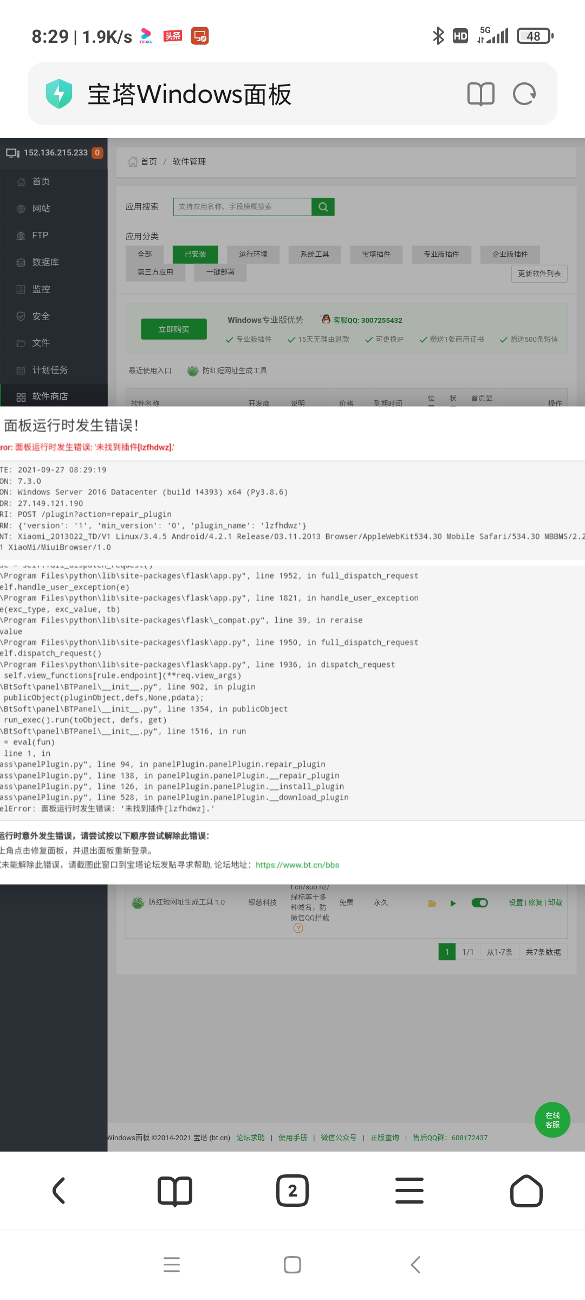Toggle homepage display switch for 防红短网址
This screenshot has width=585, height=1300.
click(480, 902)
